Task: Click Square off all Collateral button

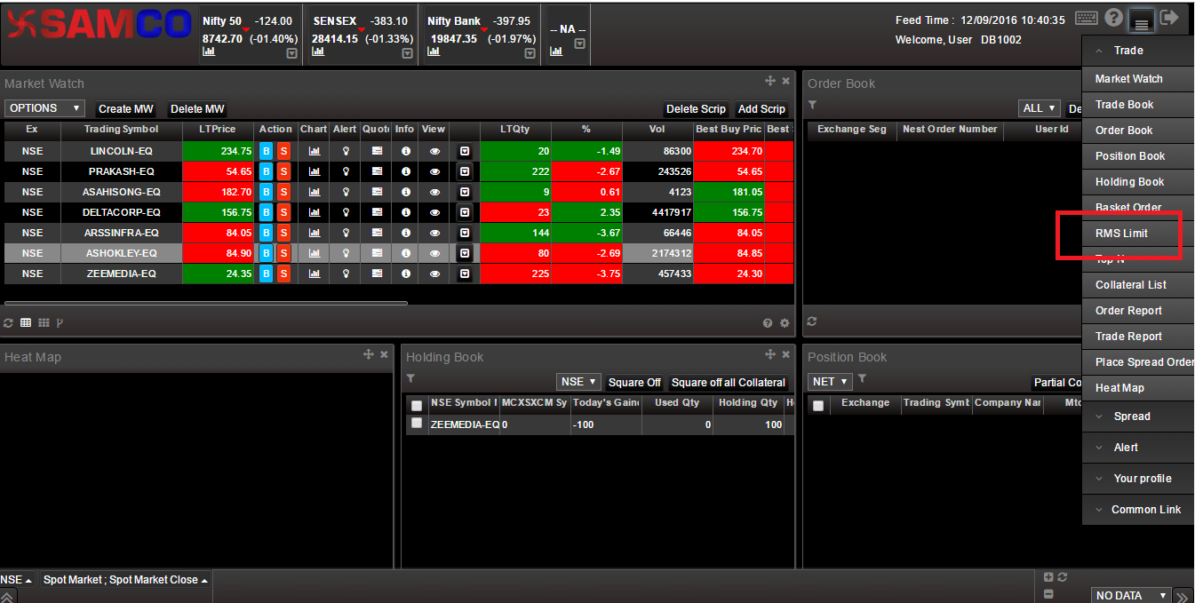Action: (729, 383)
